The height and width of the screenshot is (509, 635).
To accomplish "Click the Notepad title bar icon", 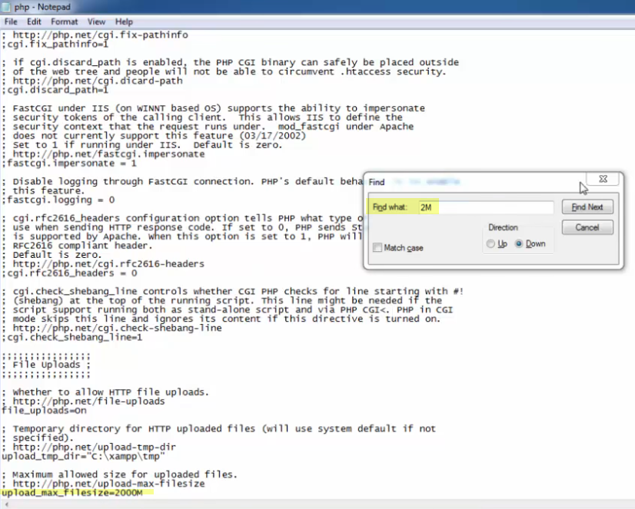I will [5, 7].
